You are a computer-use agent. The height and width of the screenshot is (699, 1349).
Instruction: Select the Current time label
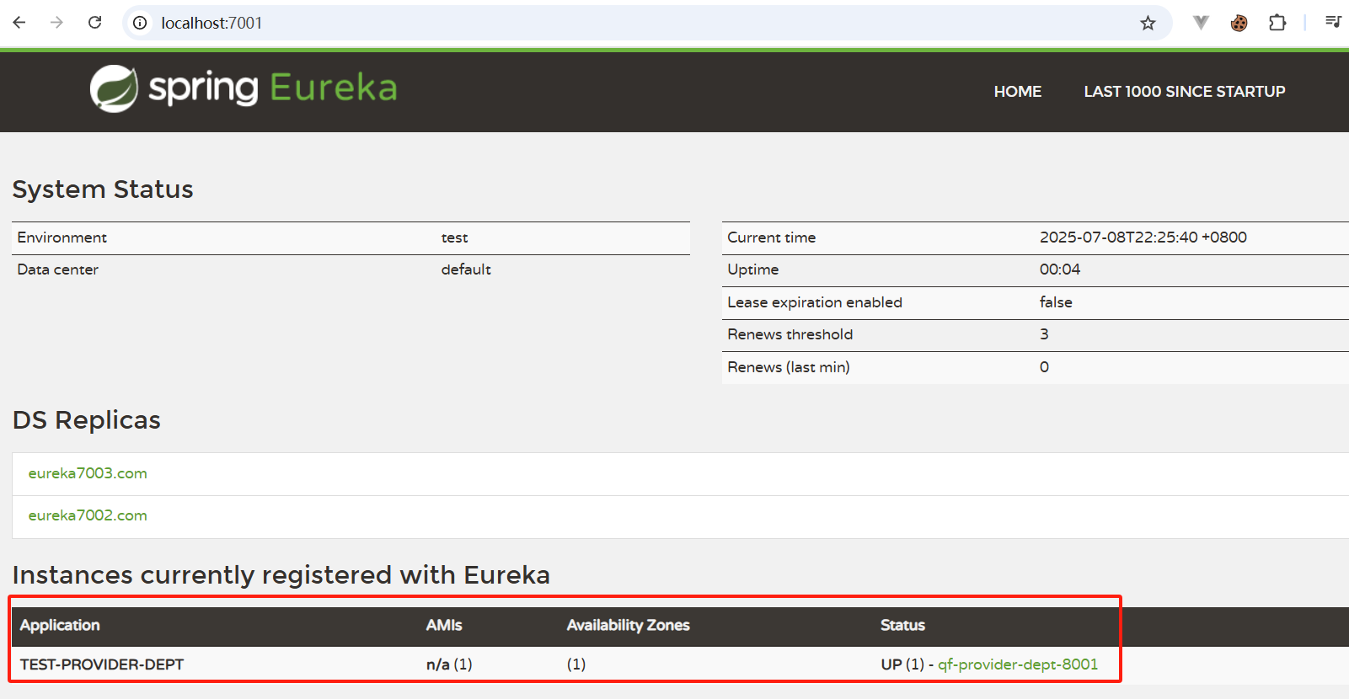pos(771,237)
